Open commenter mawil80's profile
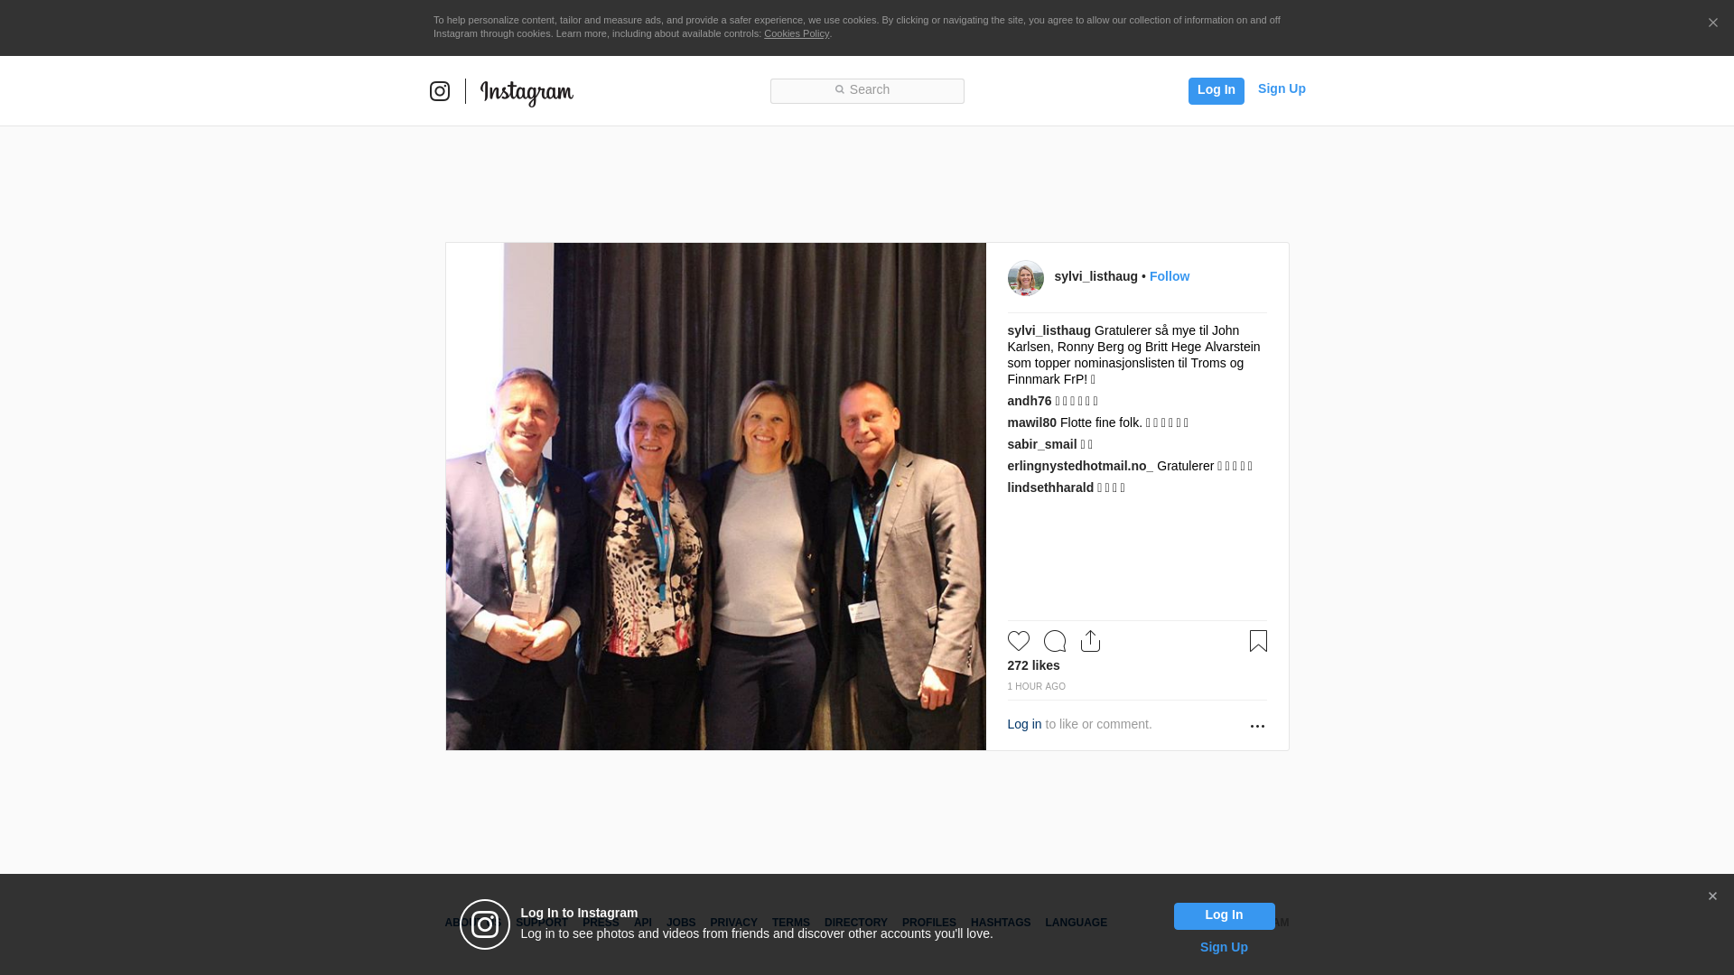The width and height of the screenshot is (1734, 975). pyautogui.click(x=1031, y=422)
